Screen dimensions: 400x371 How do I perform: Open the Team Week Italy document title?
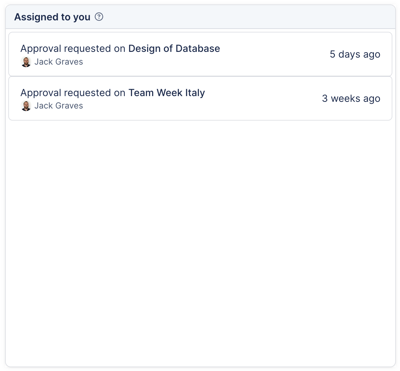click(167, 93)
